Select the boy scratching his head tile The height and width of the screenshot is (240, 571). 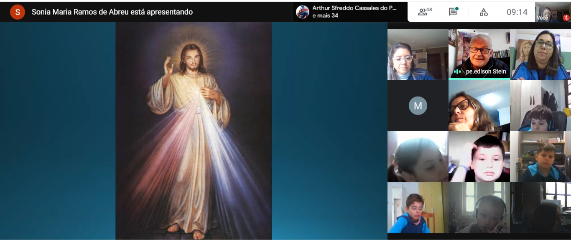[479, 157]
